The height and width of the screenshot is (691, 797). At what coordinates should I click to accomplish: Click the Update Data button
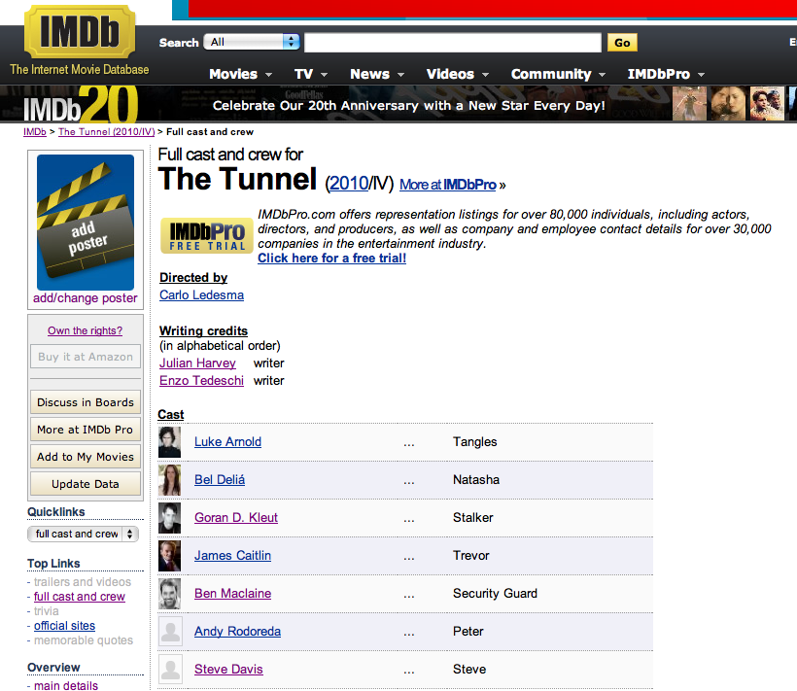point(86,484)
